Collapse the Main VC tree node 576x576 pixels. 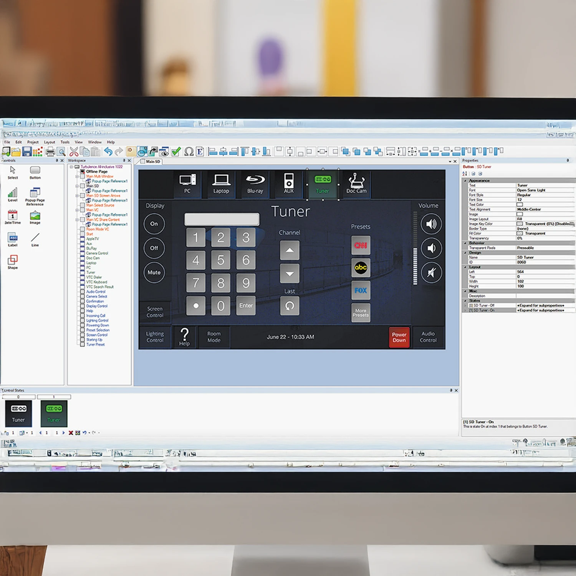77,210
